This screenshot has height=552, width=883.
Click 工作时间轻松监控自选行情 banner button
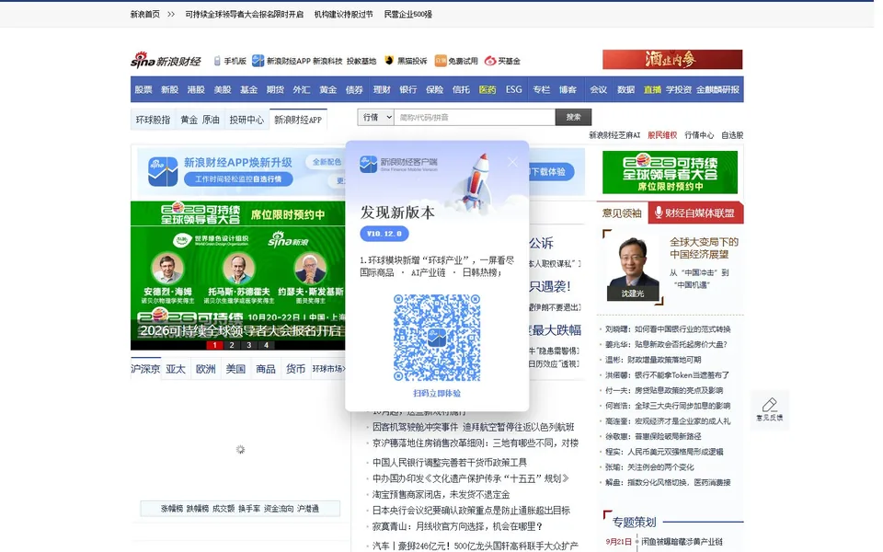pos(238,179)
